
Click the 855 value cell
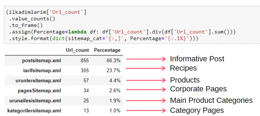pyautogui.click(x=85, y=61)
